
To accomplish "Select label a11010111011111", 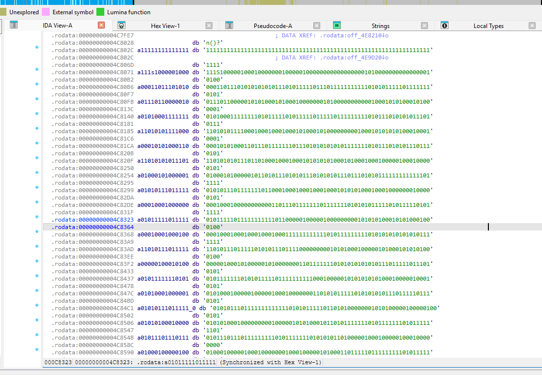I will tap(163, 249).
